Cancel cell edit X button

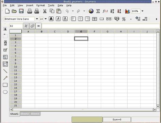point(26,26)
